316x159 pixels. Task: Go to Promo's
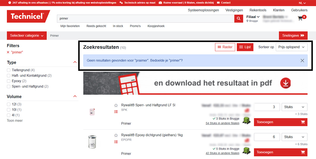135,26
